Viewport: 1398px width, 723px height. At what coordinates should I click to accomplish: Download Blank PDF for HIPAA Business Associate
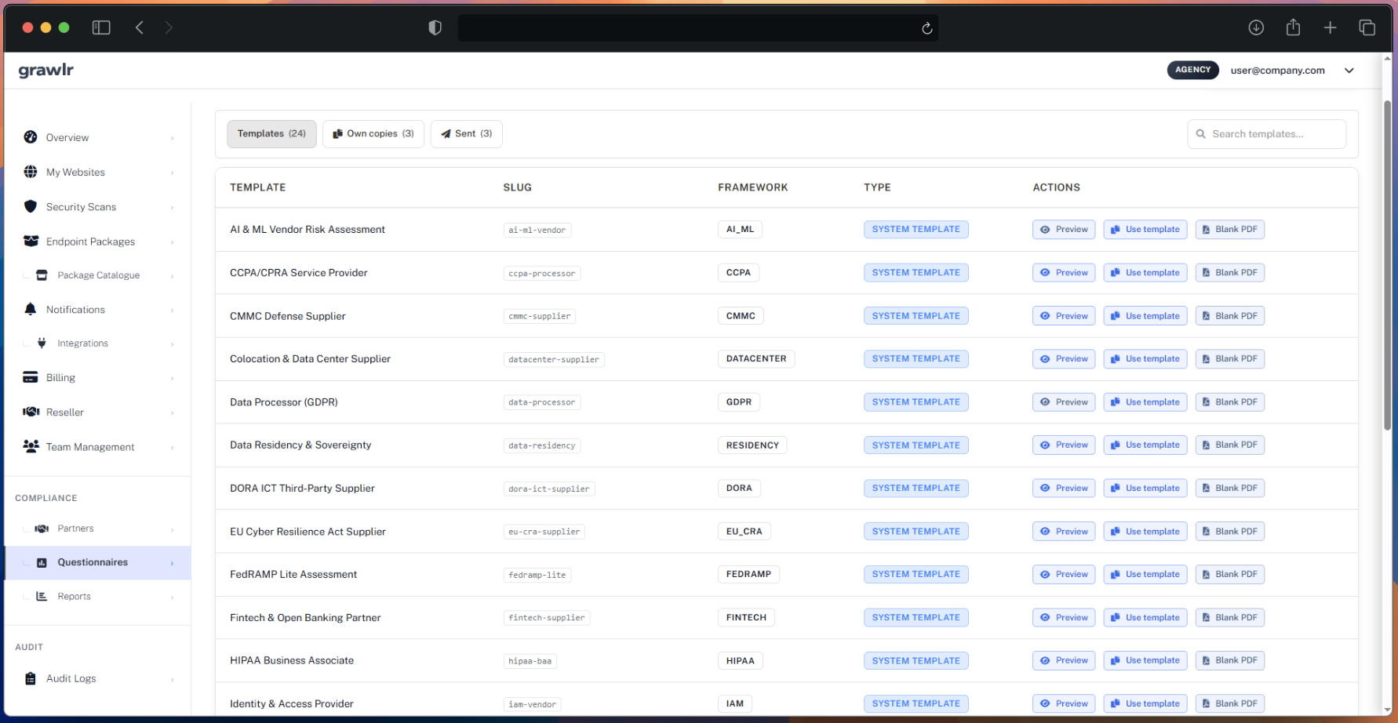click(x=1230, y=660)
